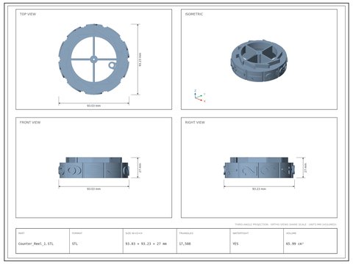353x264 pixels.
Task: Click front view 27 mm height dimension
Action: (139, 167)
